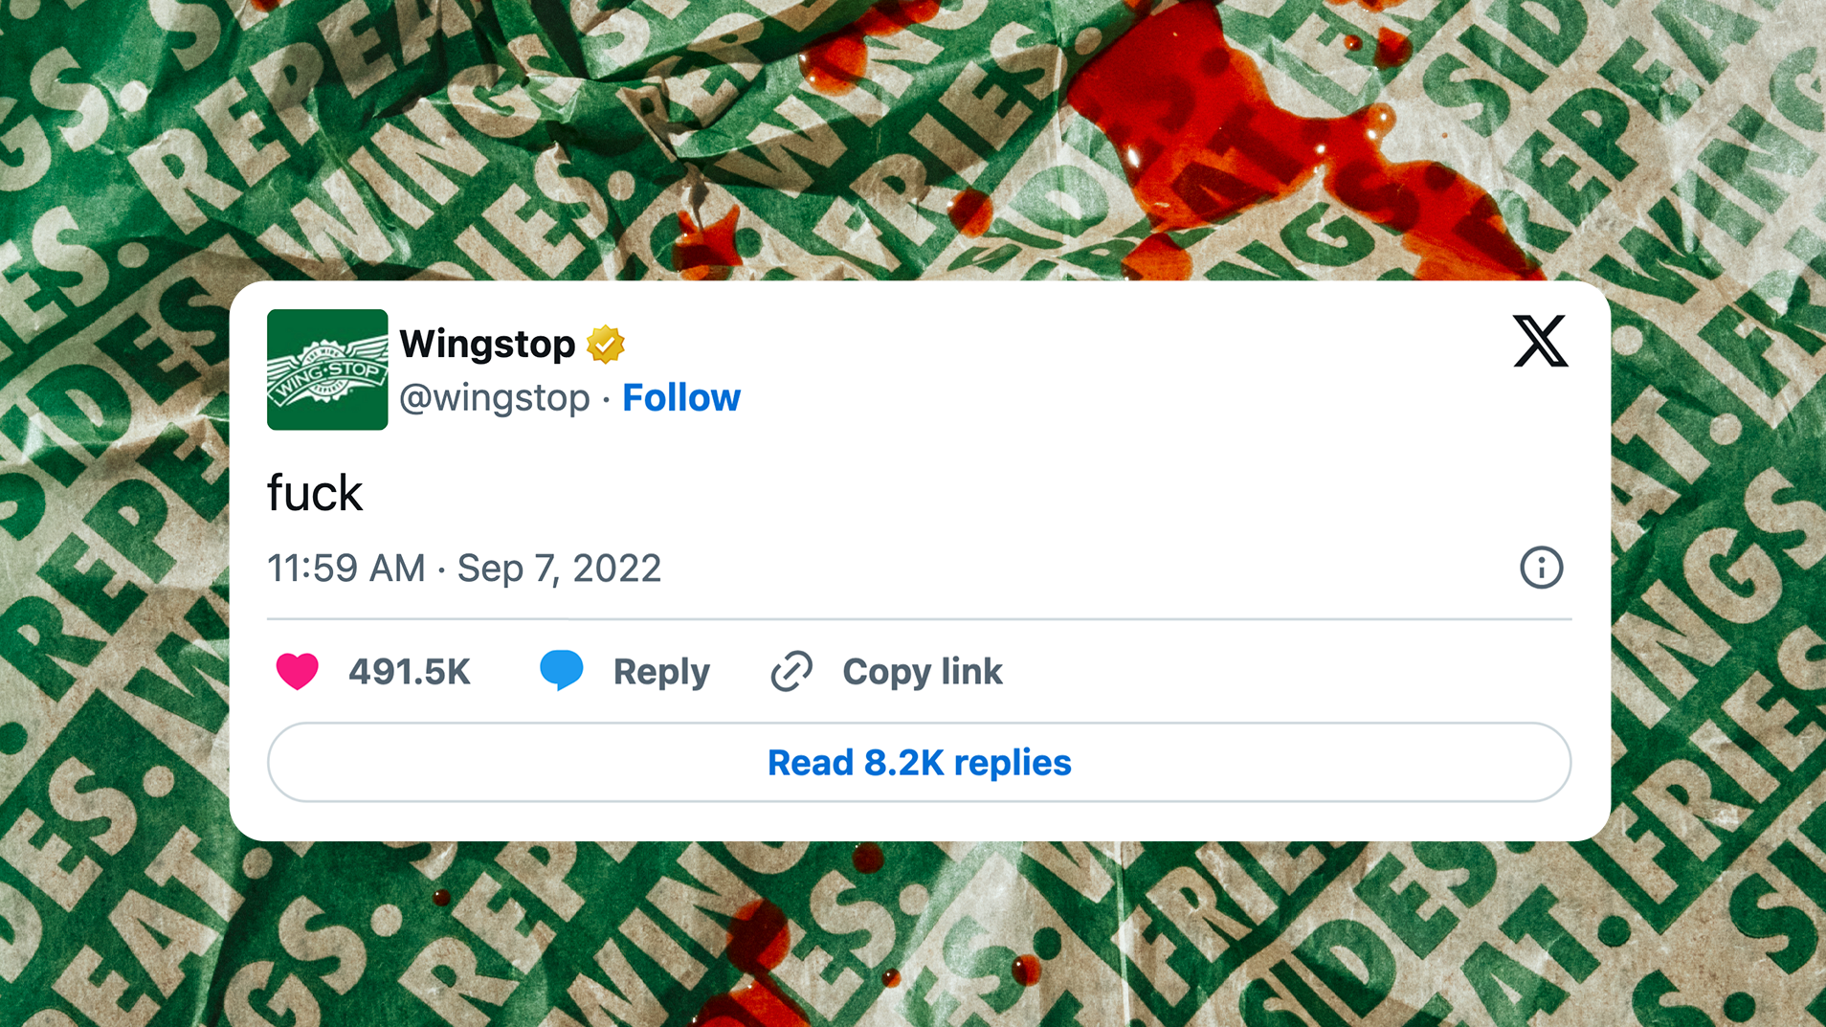1826x1027 pixels.
Task: Click the X logo on the post card
Action: tap(1540, 342)
